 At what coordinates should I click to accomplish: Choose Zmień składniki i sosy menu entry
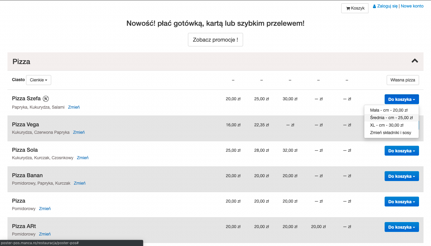[x=390, y=133]
